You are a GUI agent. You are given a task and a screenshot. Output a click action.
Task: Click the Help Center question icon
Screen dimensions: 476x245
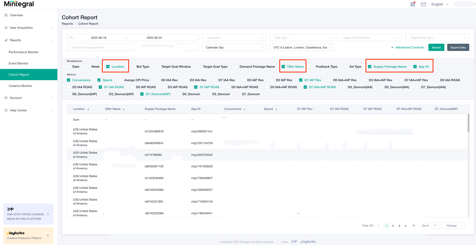click(6, 110)
